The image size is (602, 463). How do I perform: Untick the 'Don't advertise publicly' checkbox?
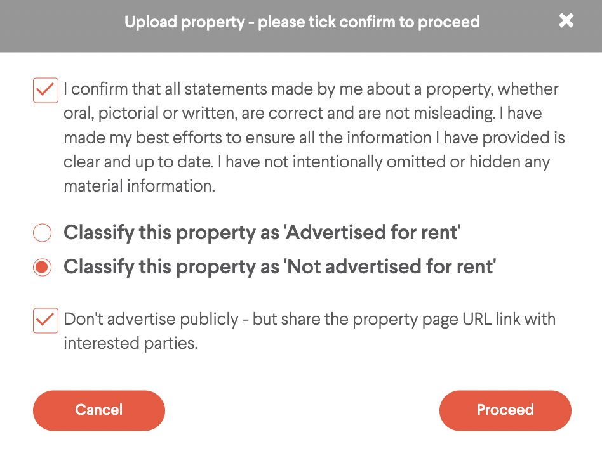click(x=46, y=320)
